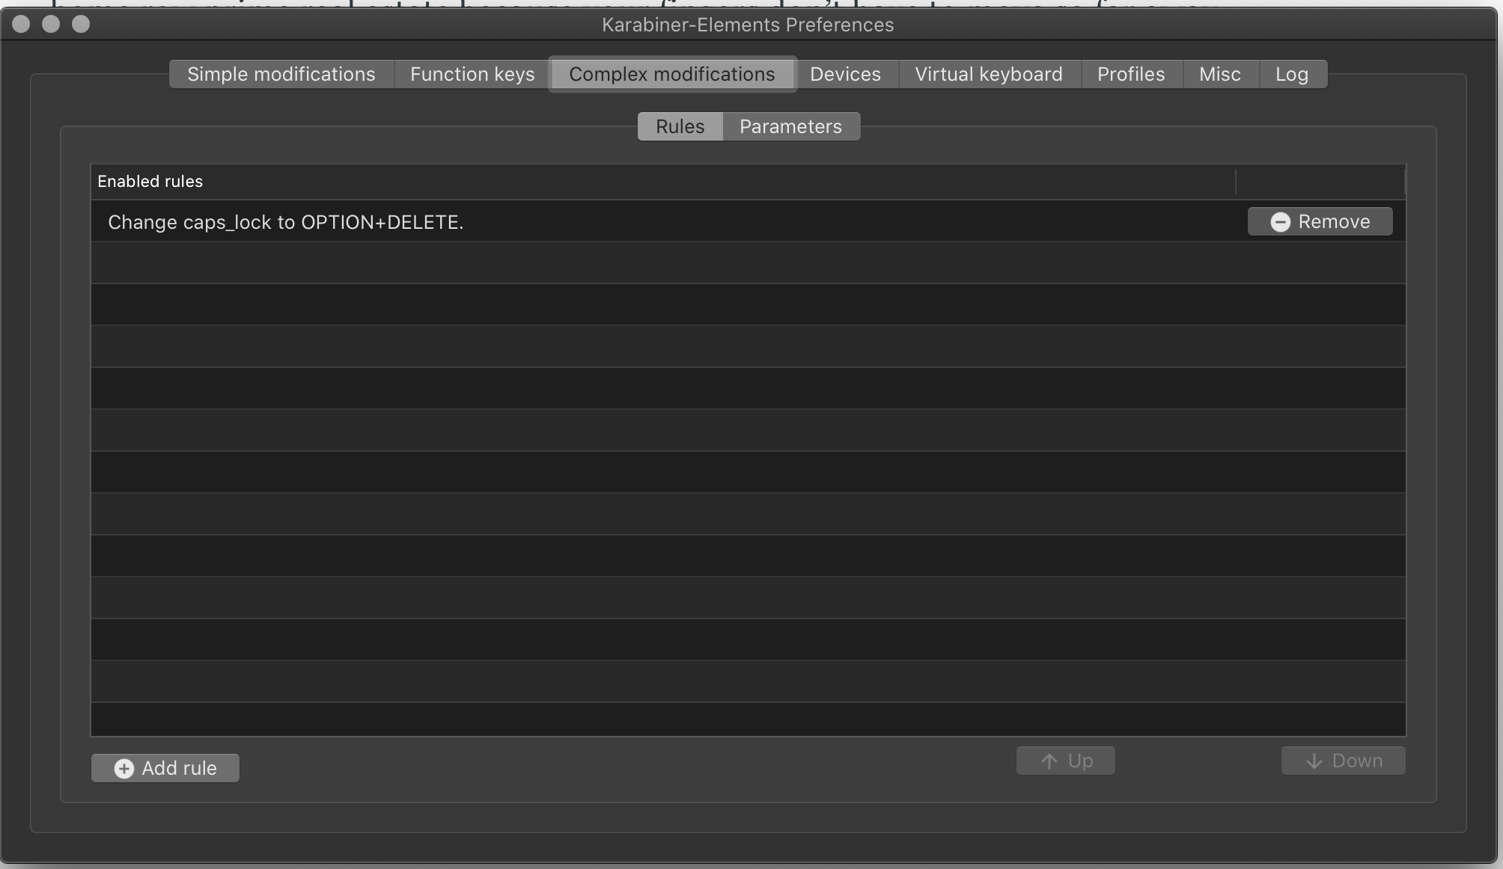Viewport: 1503px width, 869px height.
Task: Switch to the Parameters sub-tab
Action: [x=791, y=126]
